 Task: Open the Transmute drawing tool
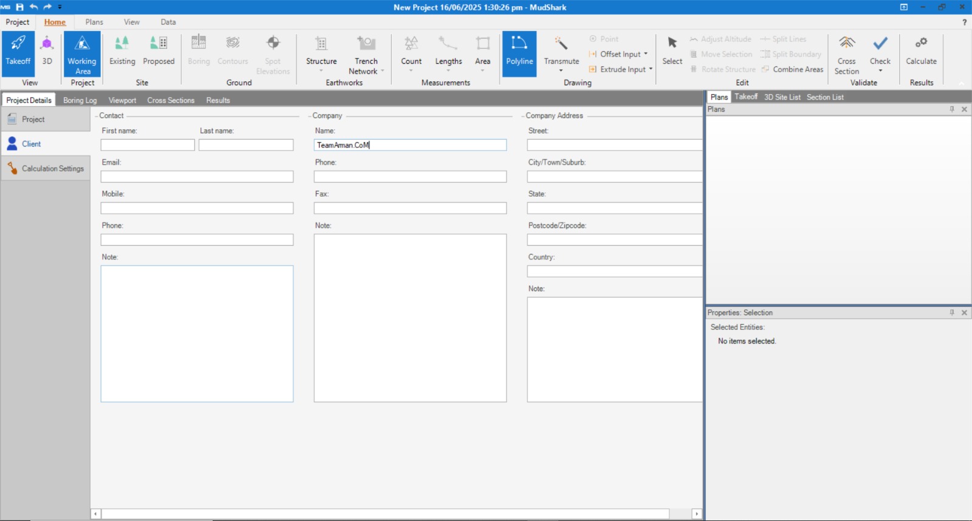point(561,54)
